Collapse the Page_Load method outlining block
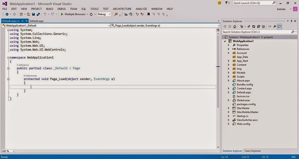Image resolution: width=299 pixels, height=159 pixels. 8,79
